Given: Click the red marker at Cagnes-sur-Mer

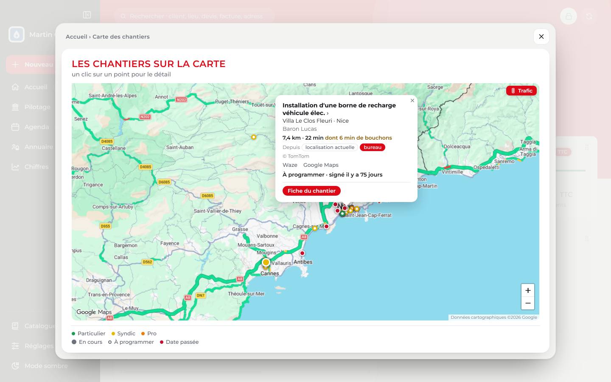Looking at the screenshot, I should (x=326, y=226).
